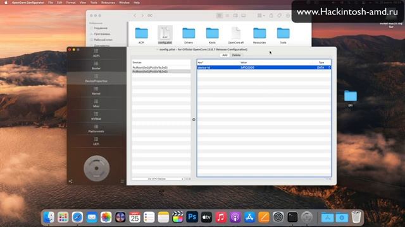The height and width of the screenshot is (227, 405).
Task: Open Finder group-by dropdown
Action: [261, 16]
